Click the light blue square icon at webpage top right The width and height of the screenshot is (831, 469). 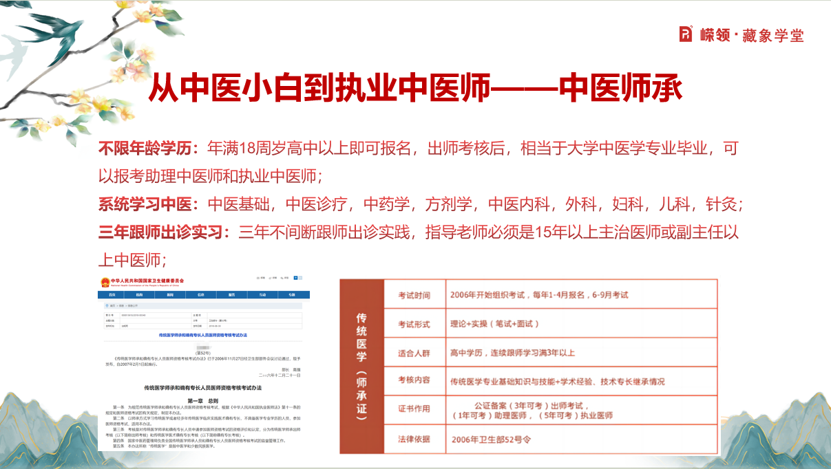[x=301, y=277]
